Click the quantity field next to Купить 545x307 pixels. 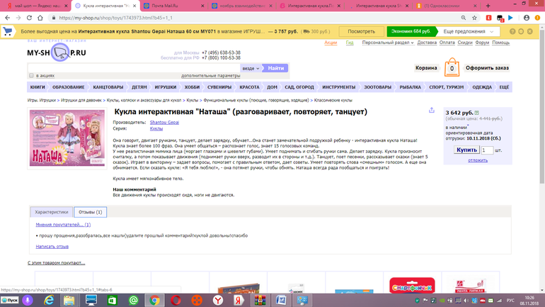tap(486, 150)
